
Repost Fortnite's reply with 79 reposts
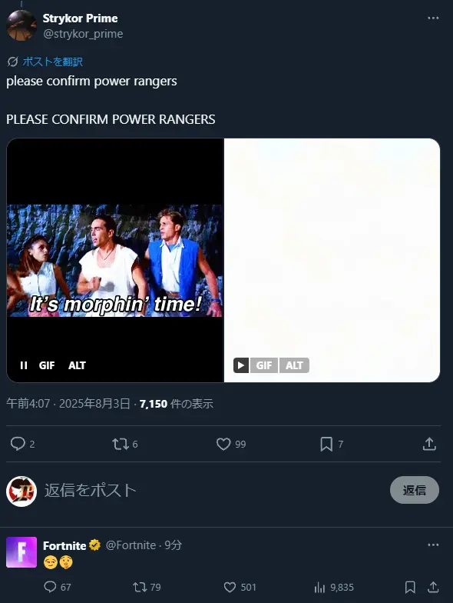(140, 588)
